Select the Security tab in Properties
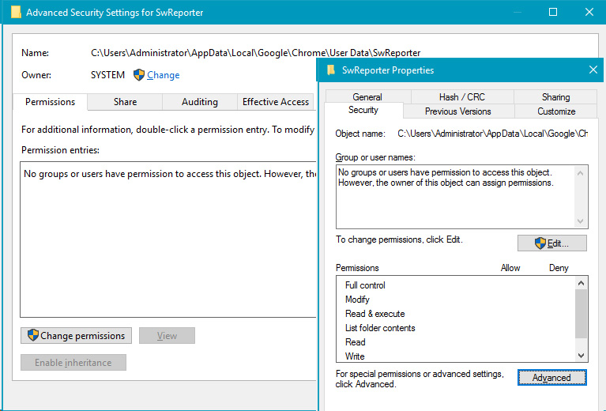606x411 pixels. [x=363, y=110]
